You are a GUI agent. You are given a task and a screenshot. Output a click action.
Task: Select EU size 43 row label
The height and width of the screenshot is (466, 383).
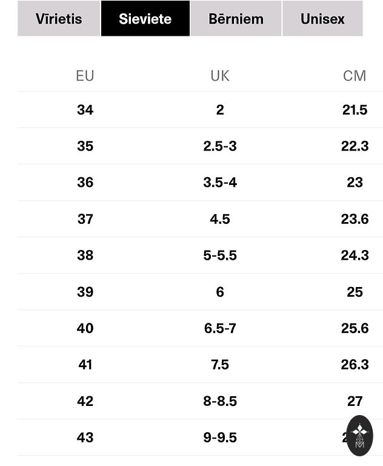85,437
